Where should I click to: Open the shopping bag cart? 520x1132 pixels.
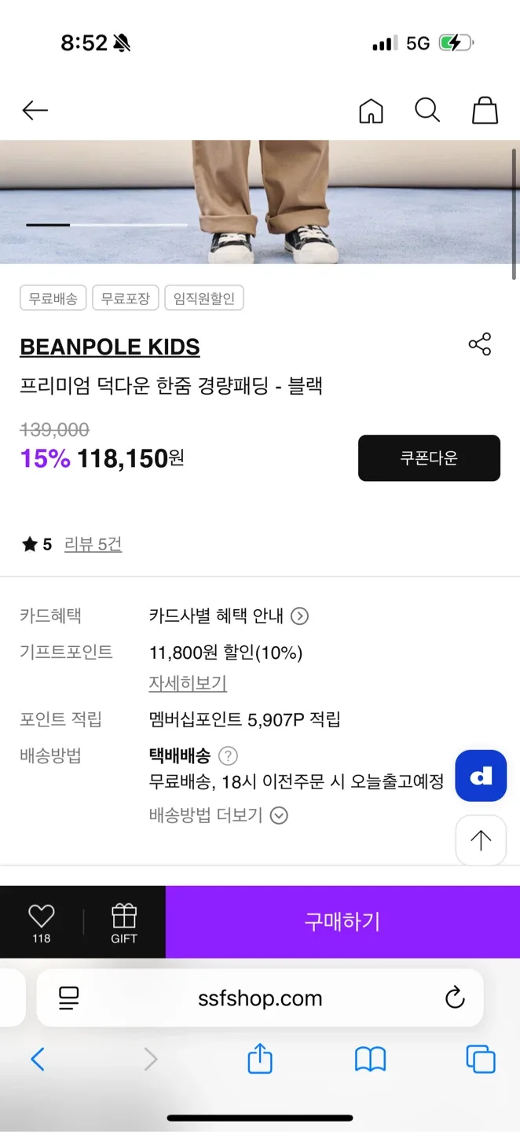pos(485,111)
